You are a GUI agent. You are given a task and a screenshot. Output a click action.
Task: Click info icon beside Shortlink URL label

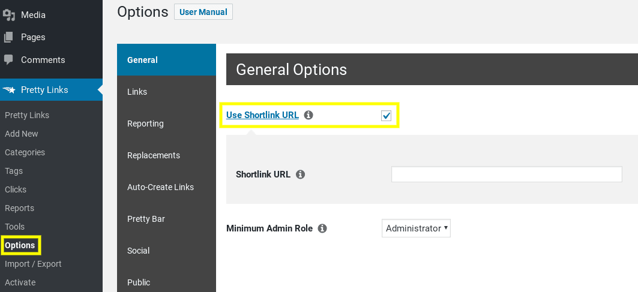(x=300, y=174)
